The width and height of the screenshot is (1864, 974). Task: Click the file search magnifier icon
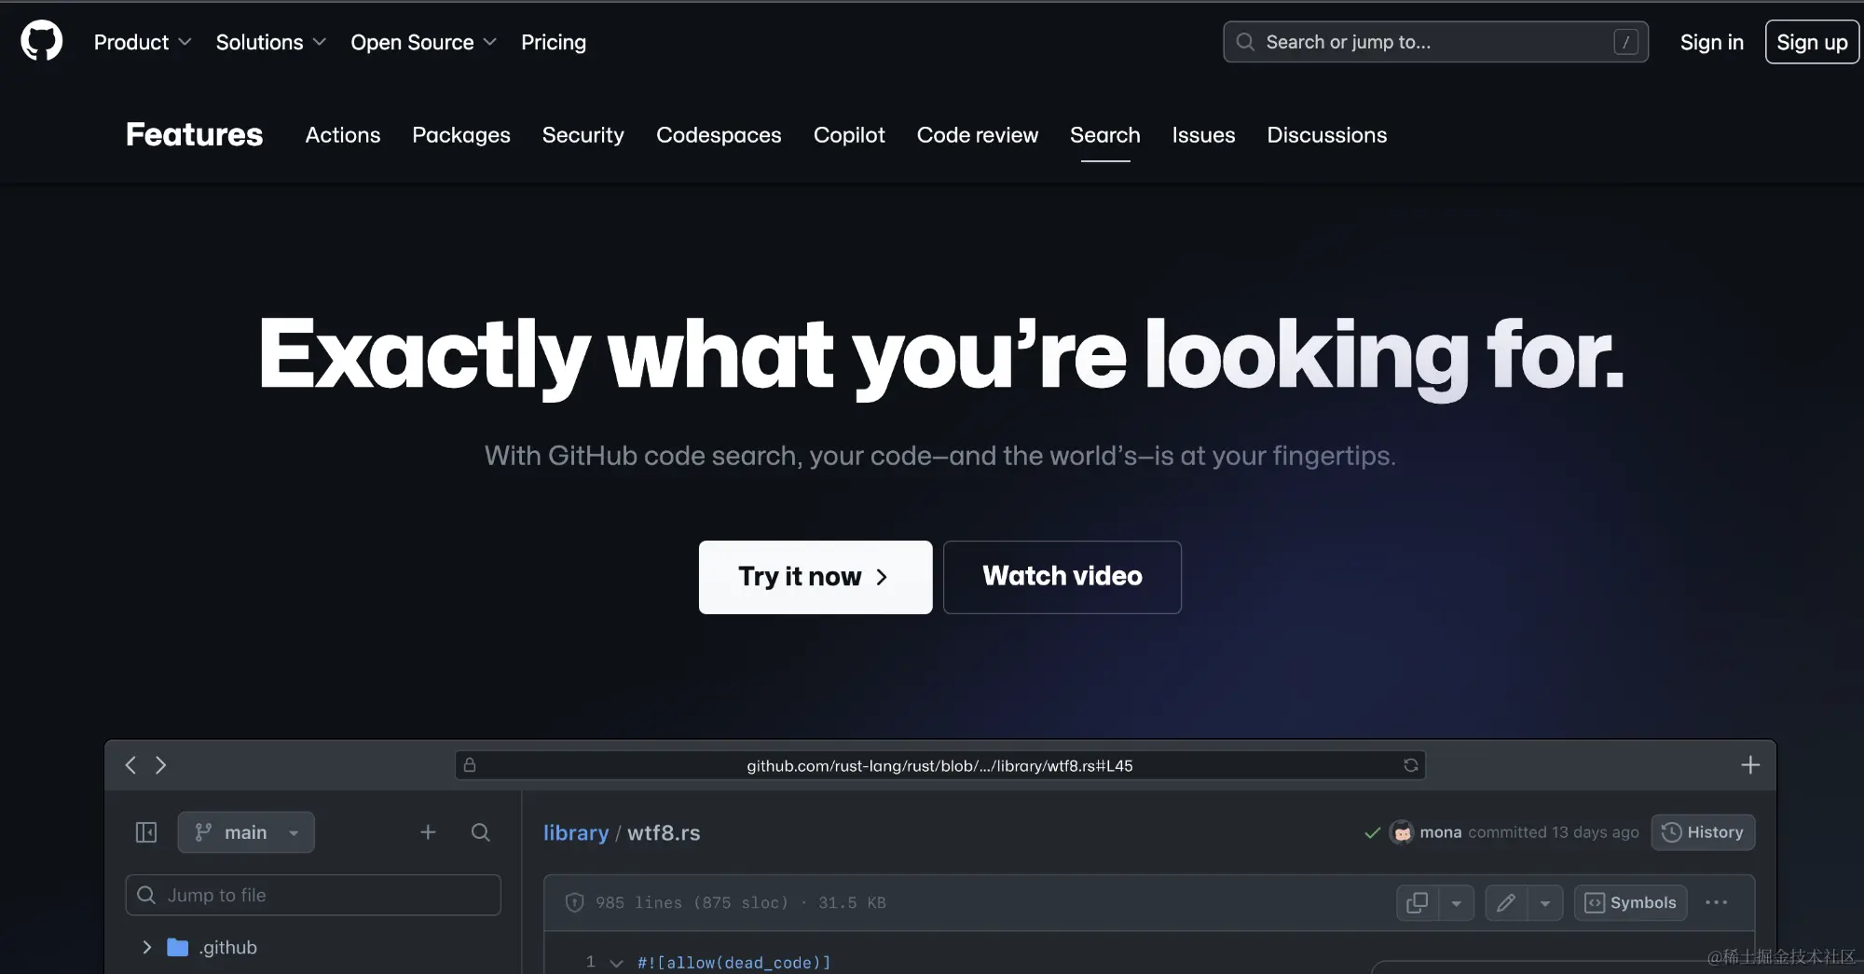click(x=481, y=832)
